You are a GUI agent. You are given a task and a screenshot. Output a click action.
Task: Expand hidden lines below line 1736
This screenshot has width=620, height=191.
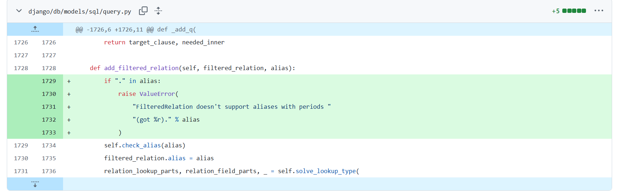click(x=35, y=184)
